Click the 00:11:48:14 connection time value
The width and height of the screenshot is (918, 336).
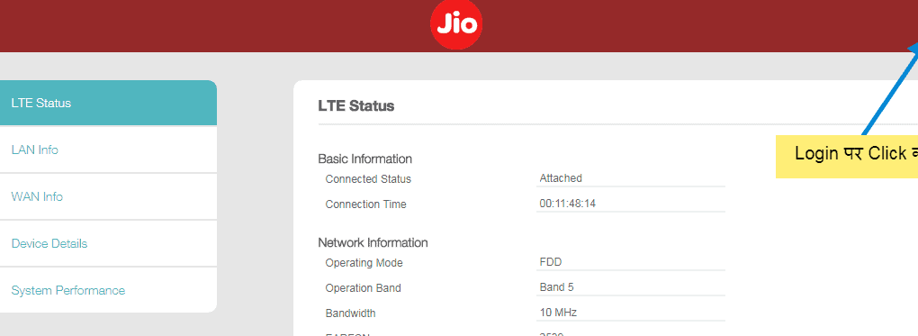pyautogui.click(x=631, y=204)
